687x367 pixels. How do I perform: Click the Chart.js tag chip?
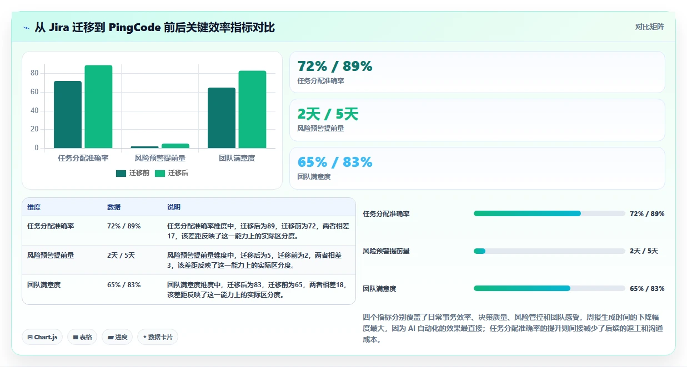point(42,337)
